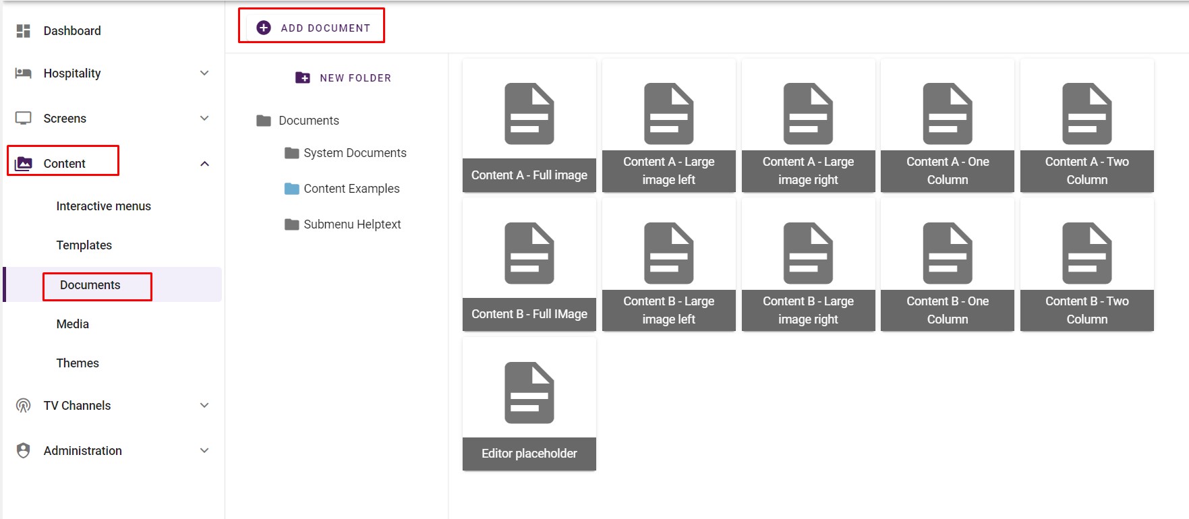Open Content B - Two Column document icon

pyautogui.click(x=1087, y=253)
